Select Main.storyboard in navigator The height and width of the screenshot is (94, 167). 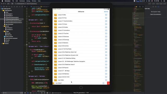(9, 24)
